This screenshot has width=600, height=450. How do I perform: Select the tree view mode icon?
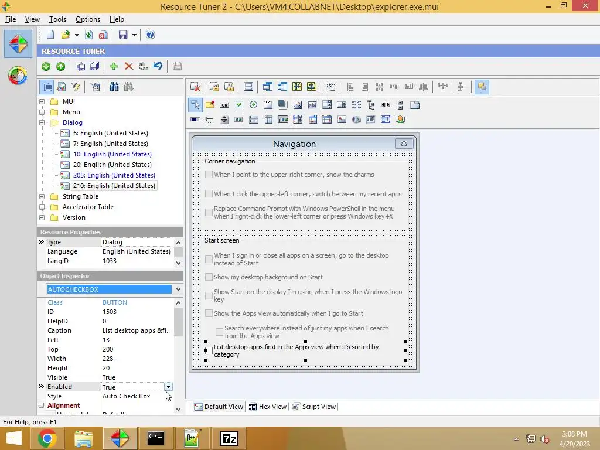[x=47, y=87]
